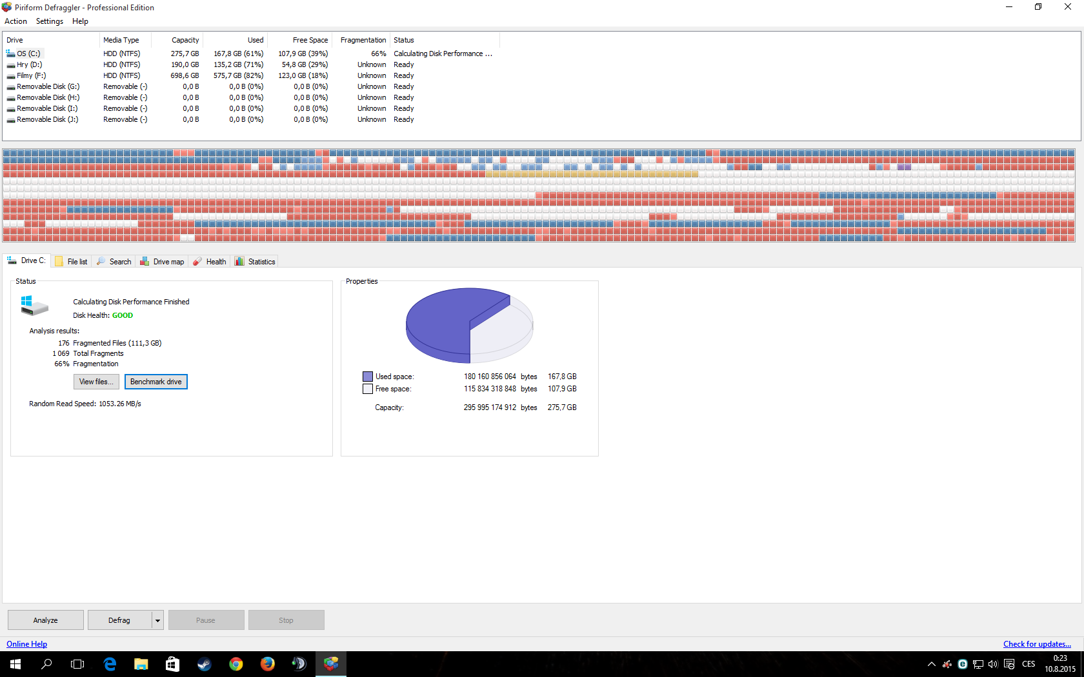Screen dimensions: 1084x677
Task: Sort by the Fragmentation column header
Action: coord(361,40)
